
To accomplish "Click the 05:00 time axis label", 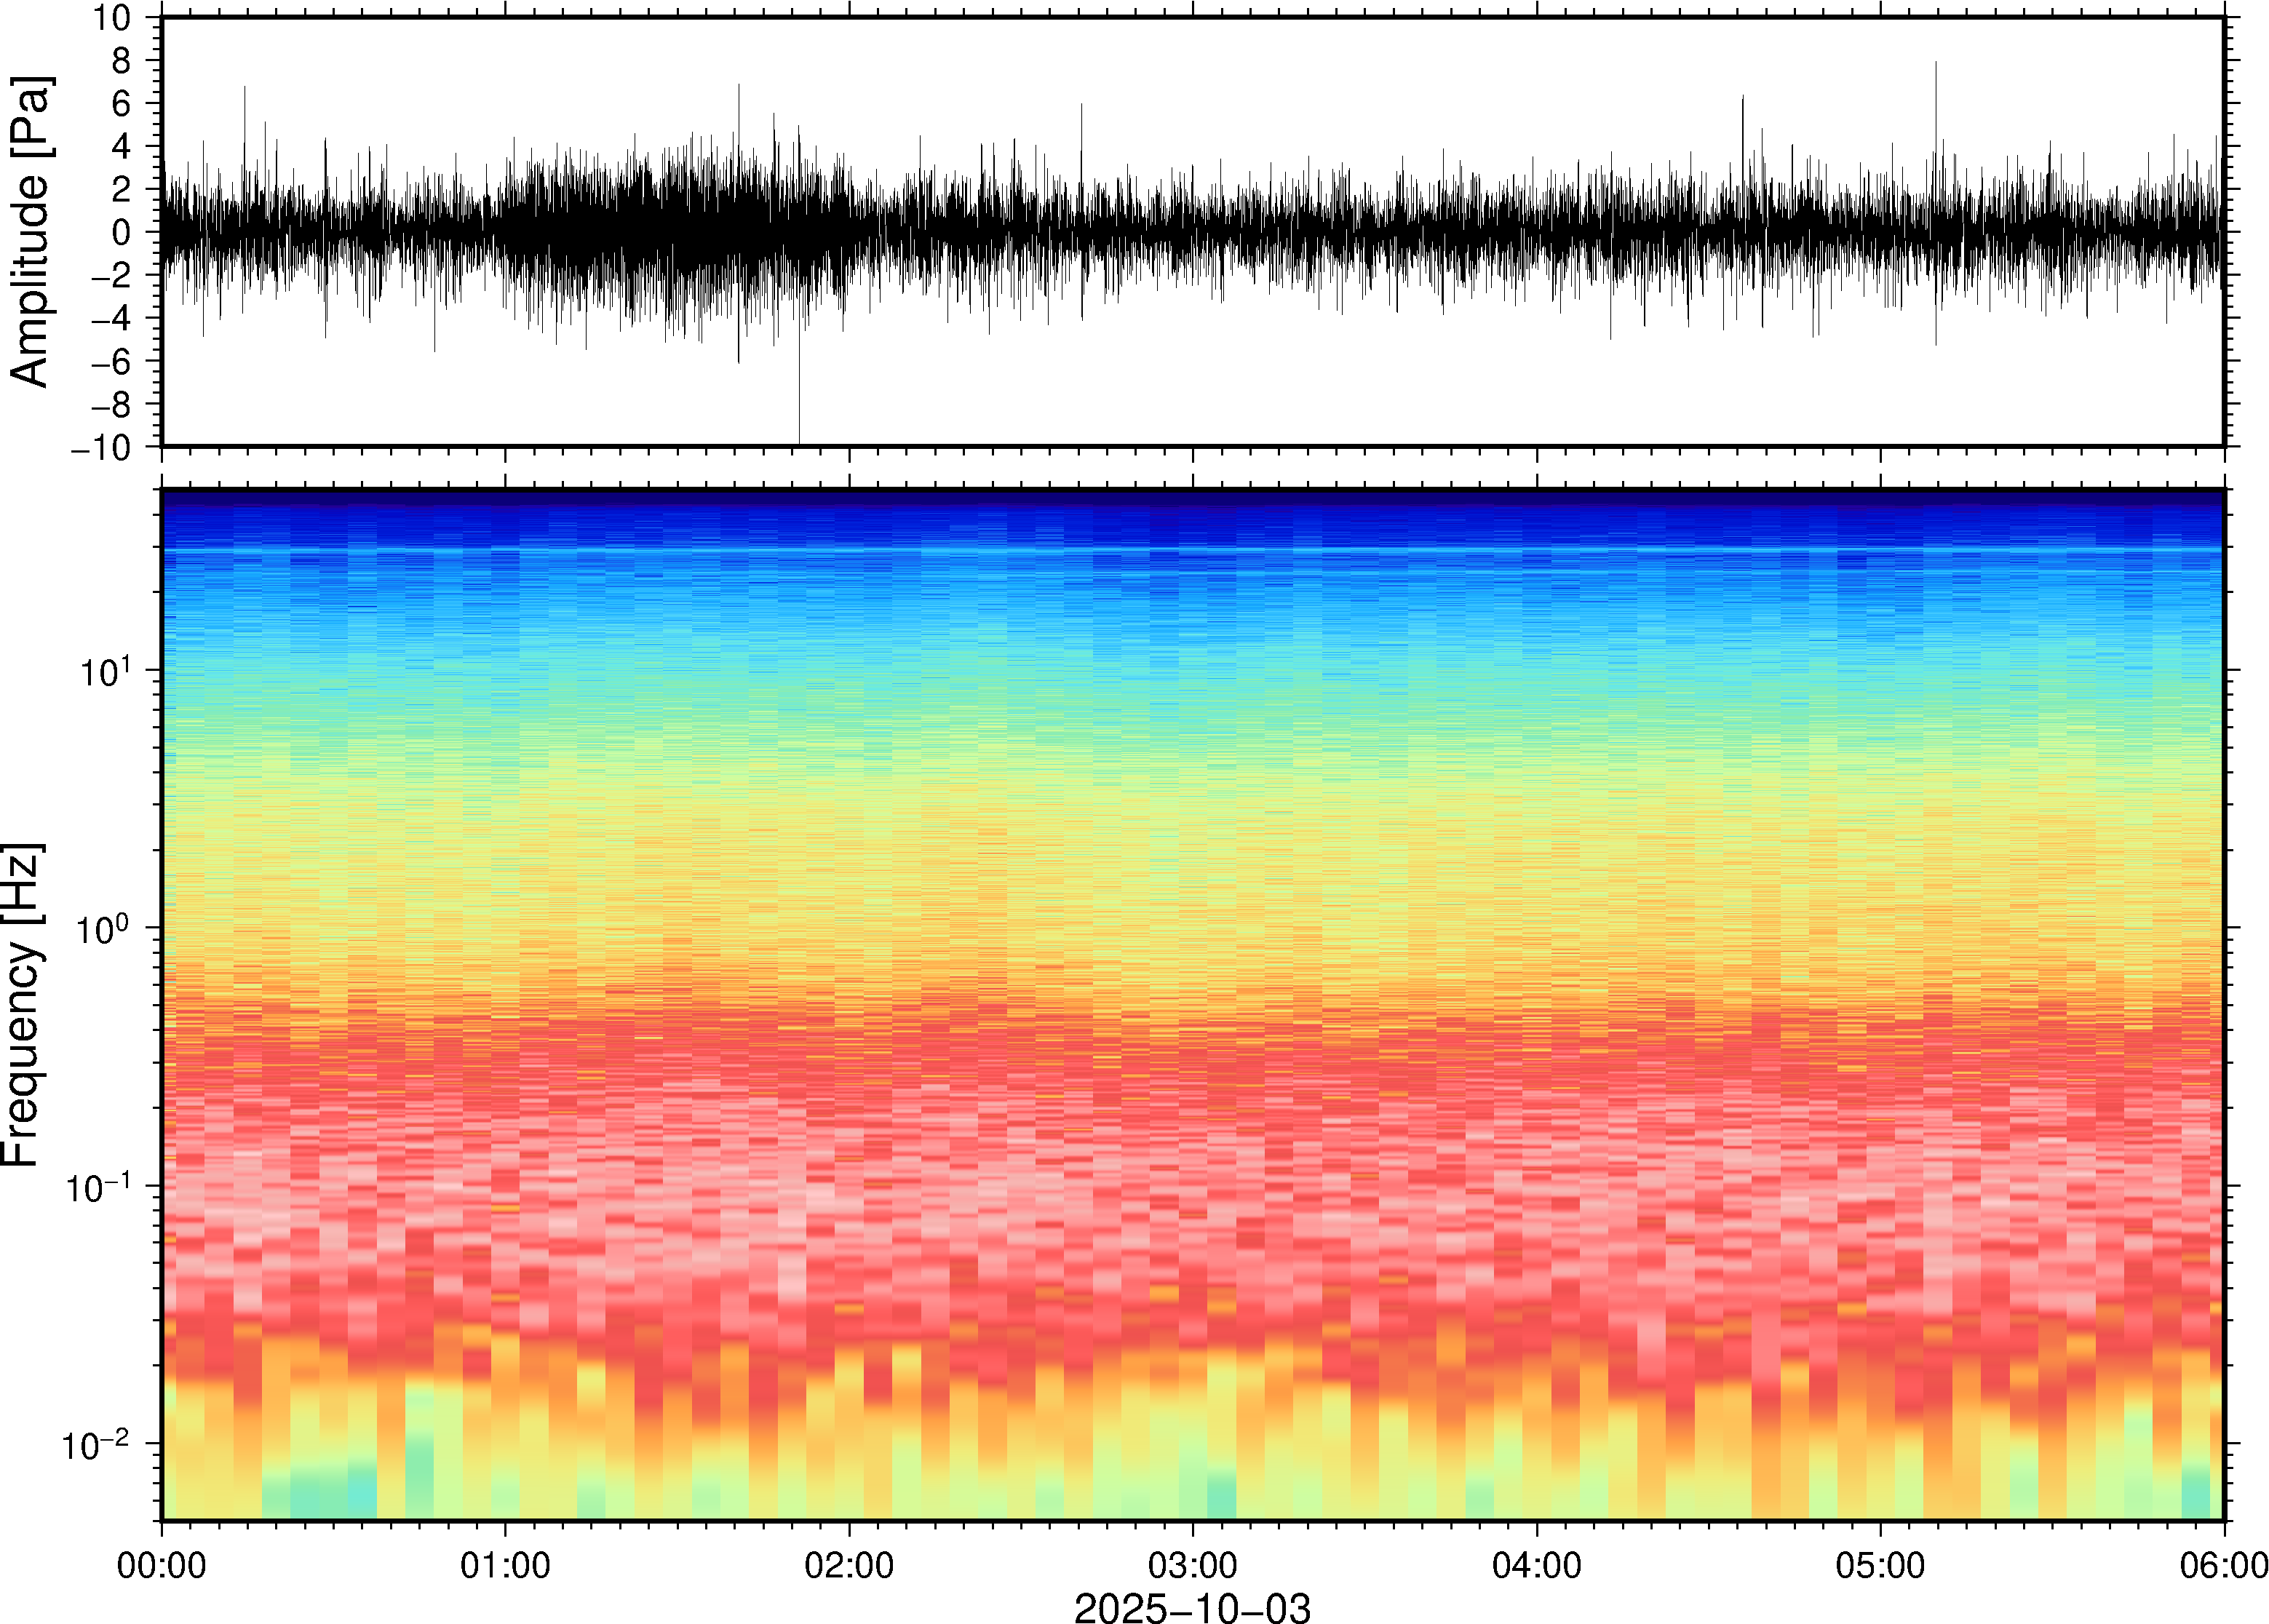I will pyautogui.click(x=1880, y=1565).
